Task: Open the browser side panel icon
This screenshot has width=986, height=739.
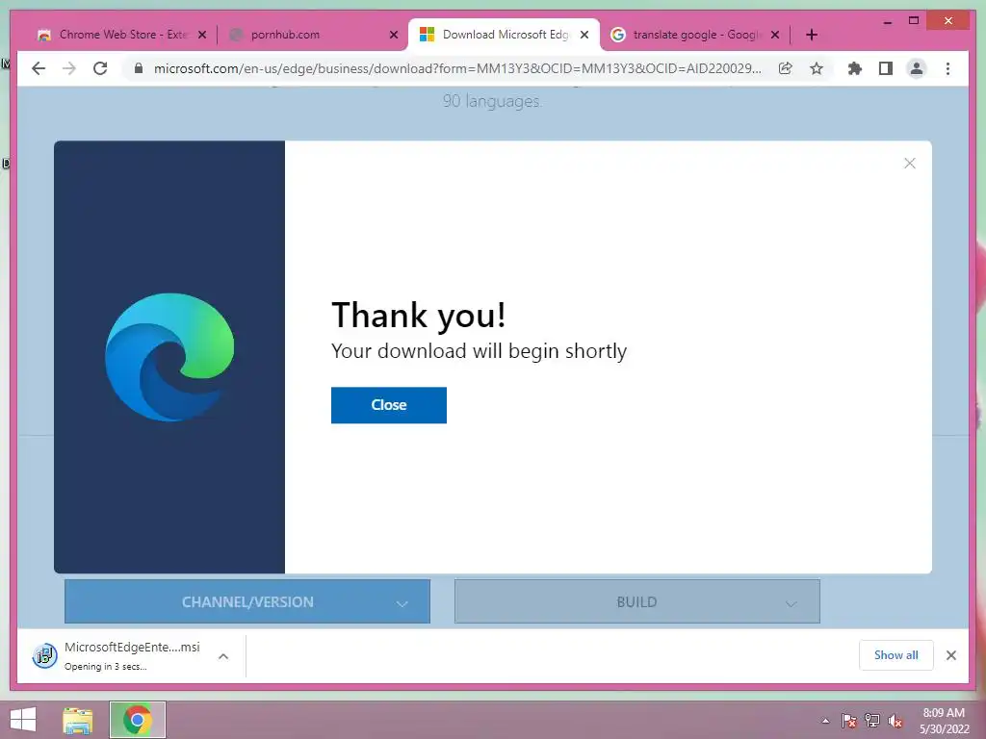Action: (886, 68)
